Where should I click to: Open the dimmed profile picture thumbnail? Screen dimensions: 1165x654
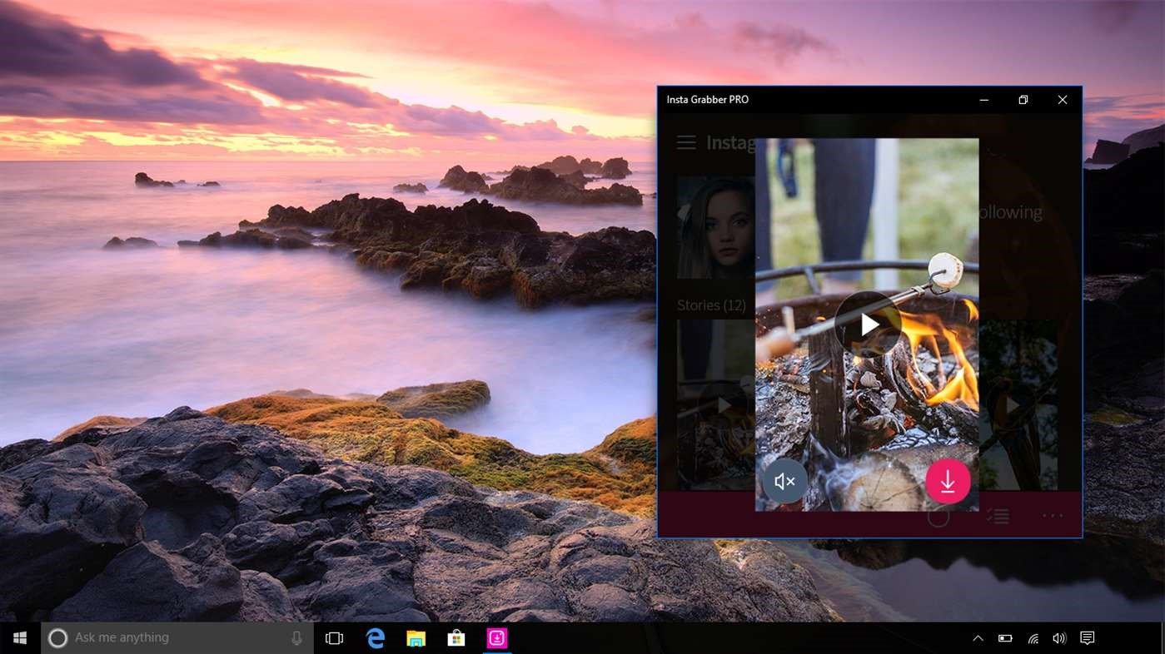tap(715, 227)
